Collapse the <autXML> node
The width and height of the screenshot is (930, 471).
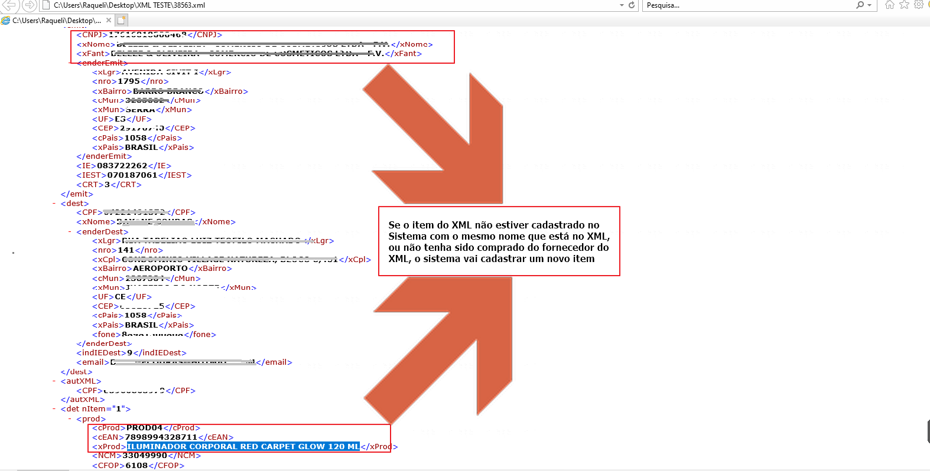tap(54, 381)
